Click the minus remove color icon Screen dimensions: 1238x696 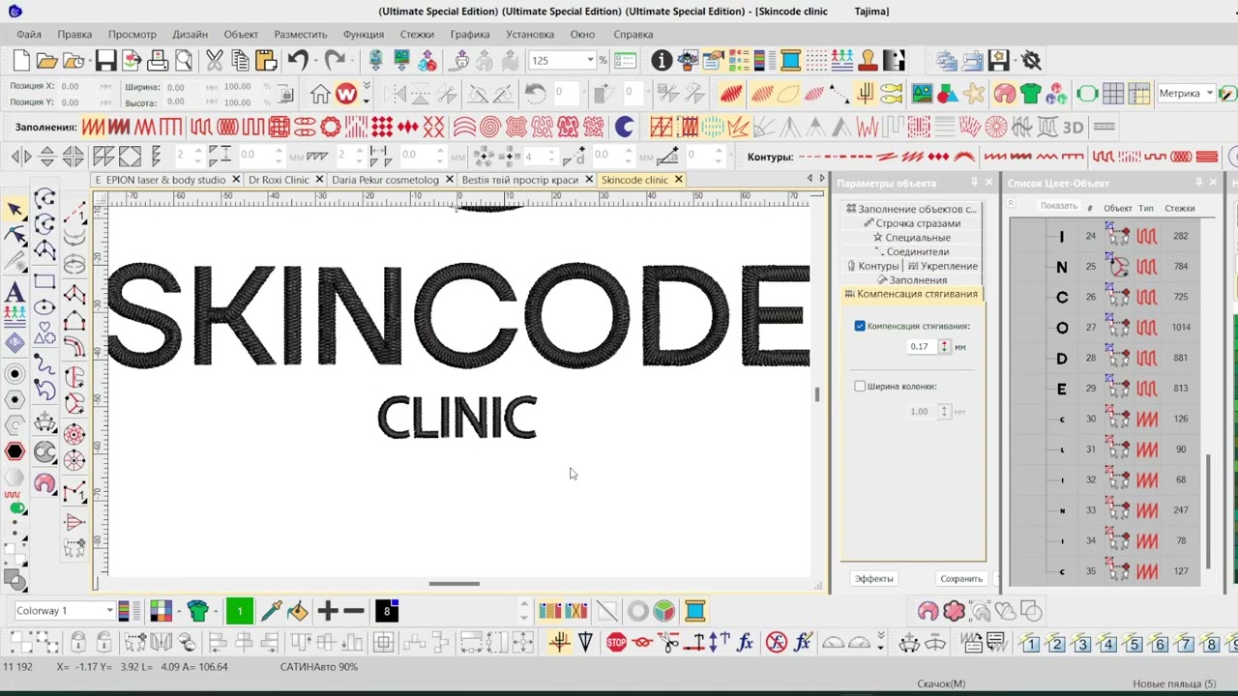353,611
